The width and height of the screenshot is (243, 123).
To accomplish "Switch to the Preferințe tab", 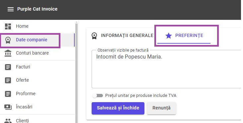I will click(184, 36).
